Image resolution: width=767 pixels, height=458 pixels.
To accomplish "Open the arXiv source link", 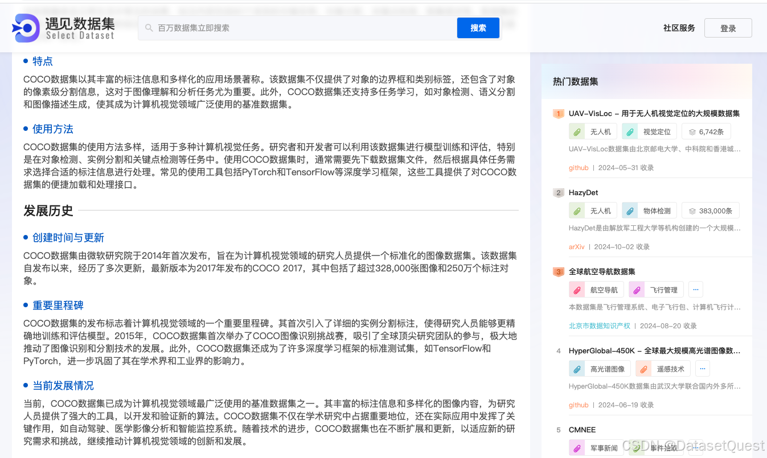I will pos(577,247).
